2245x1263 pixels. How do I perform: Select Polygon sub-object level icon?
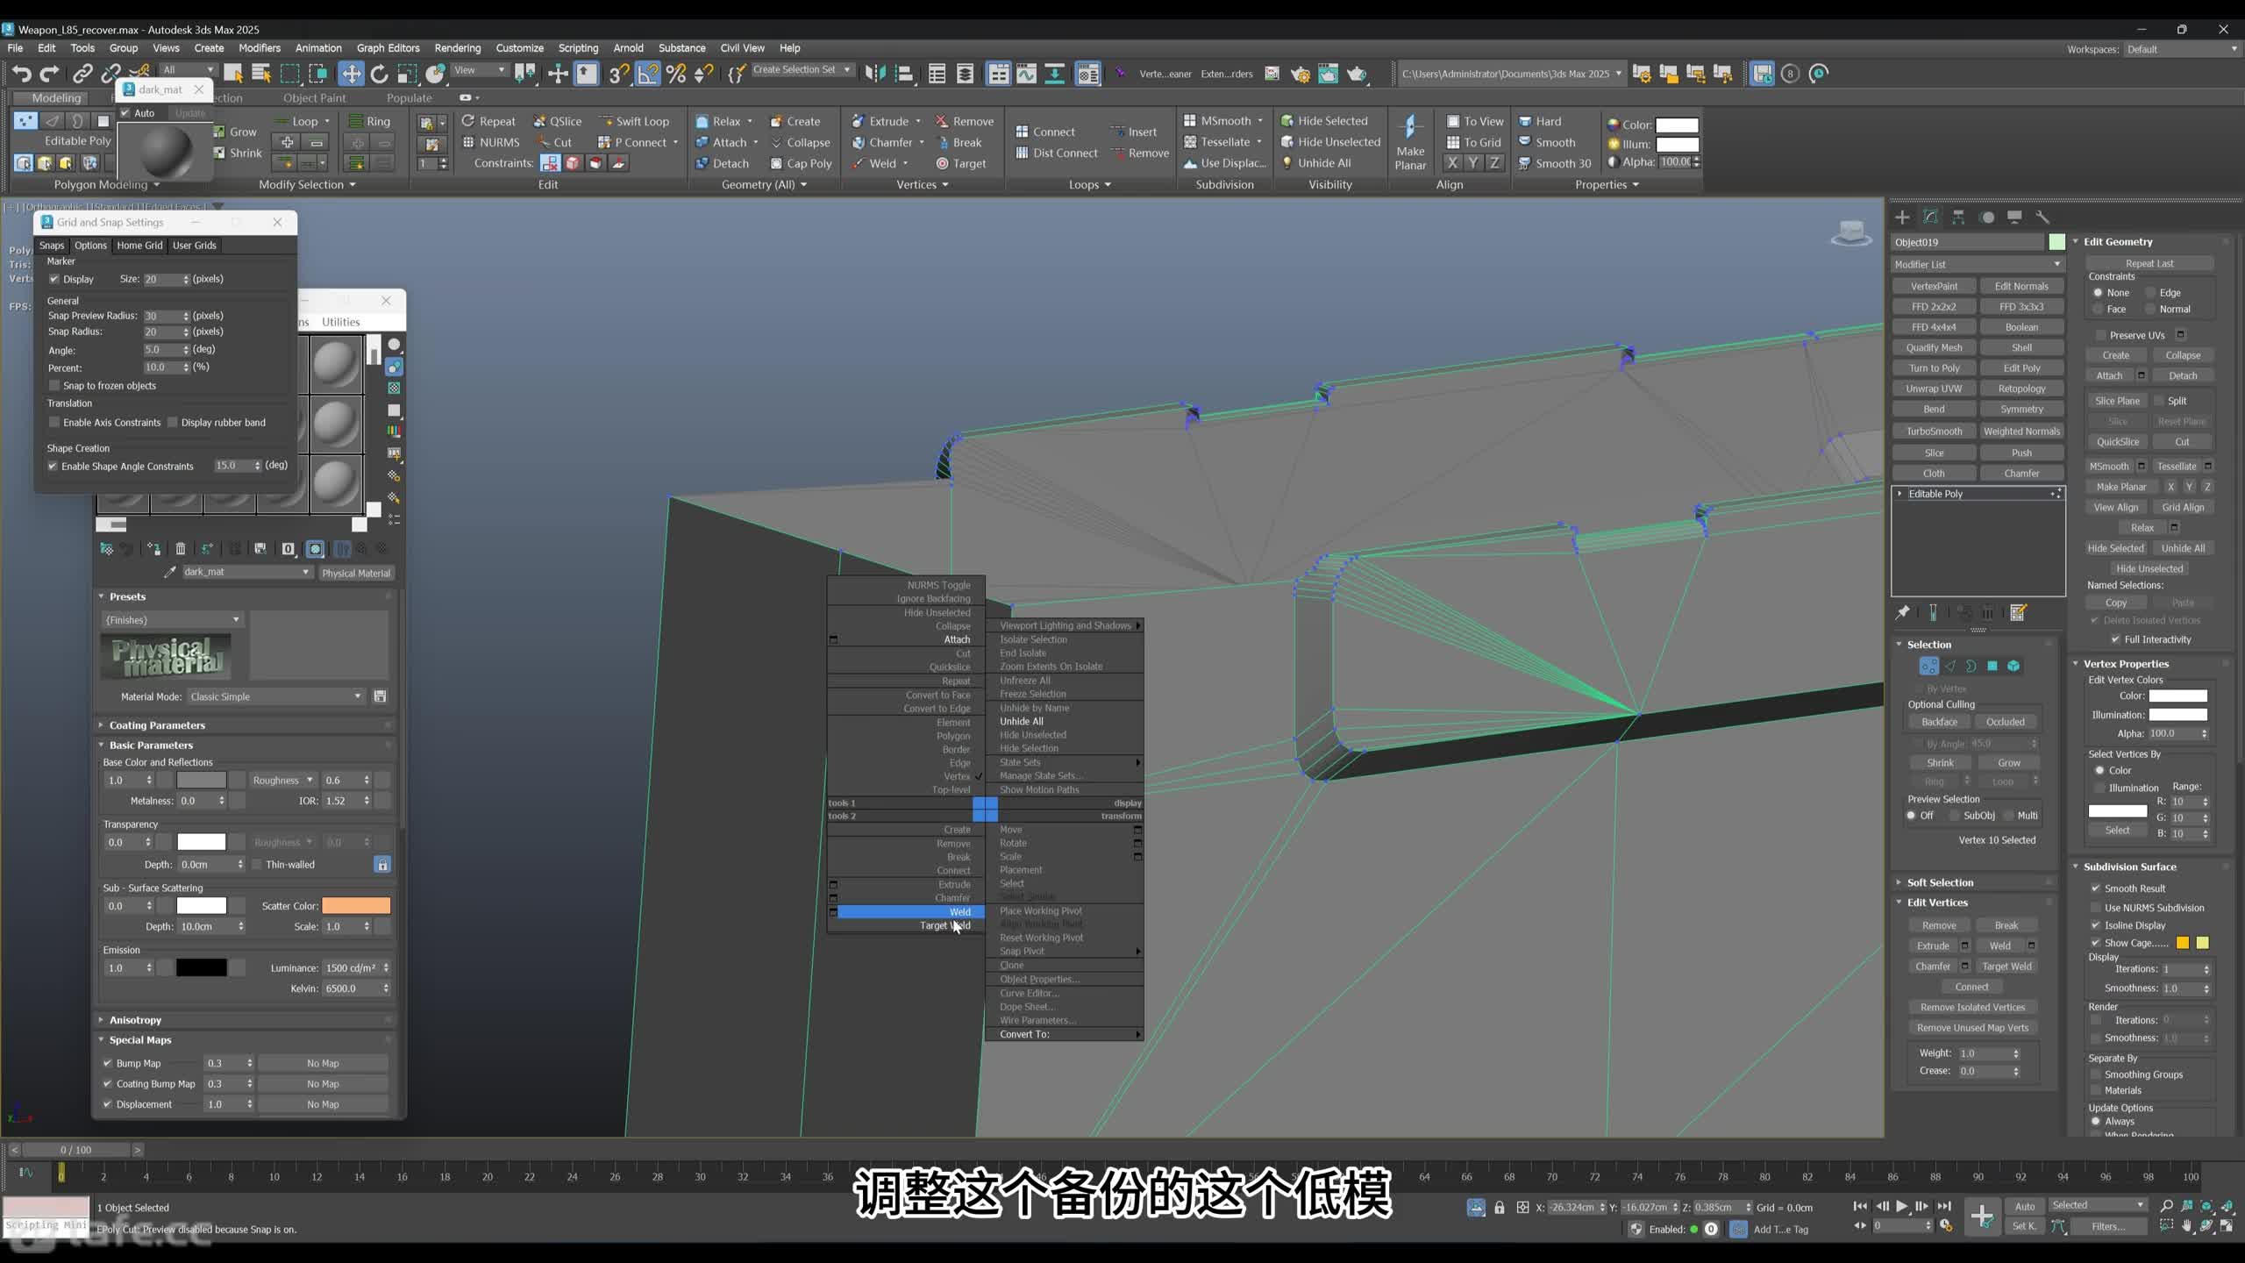pyautogui.click(x=1992, y=667)
